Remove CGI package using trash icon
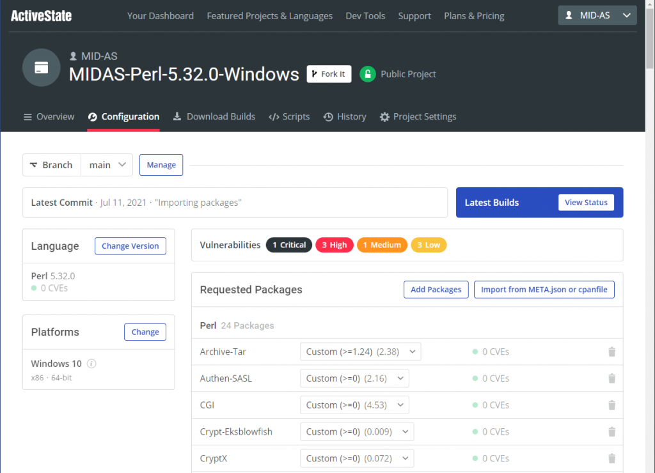Viewport: 655px width, 473px height. point(612,405)
